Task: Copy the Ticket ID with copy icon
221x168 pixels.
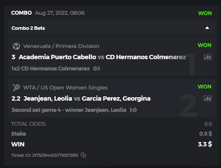Action: [83, 155]
